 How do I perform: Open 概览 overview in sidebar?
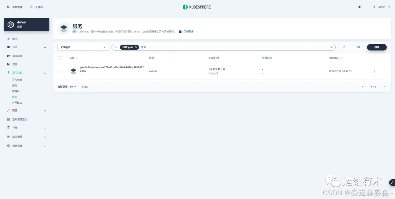(15, 39)
